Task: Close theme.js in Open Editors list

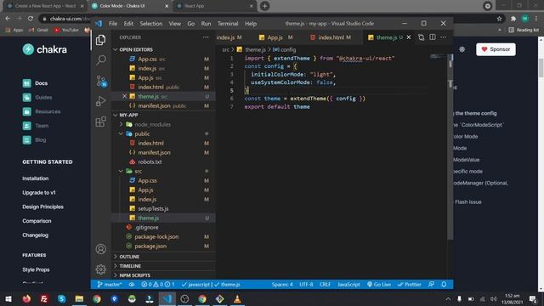Action: (x=124, y=96)
